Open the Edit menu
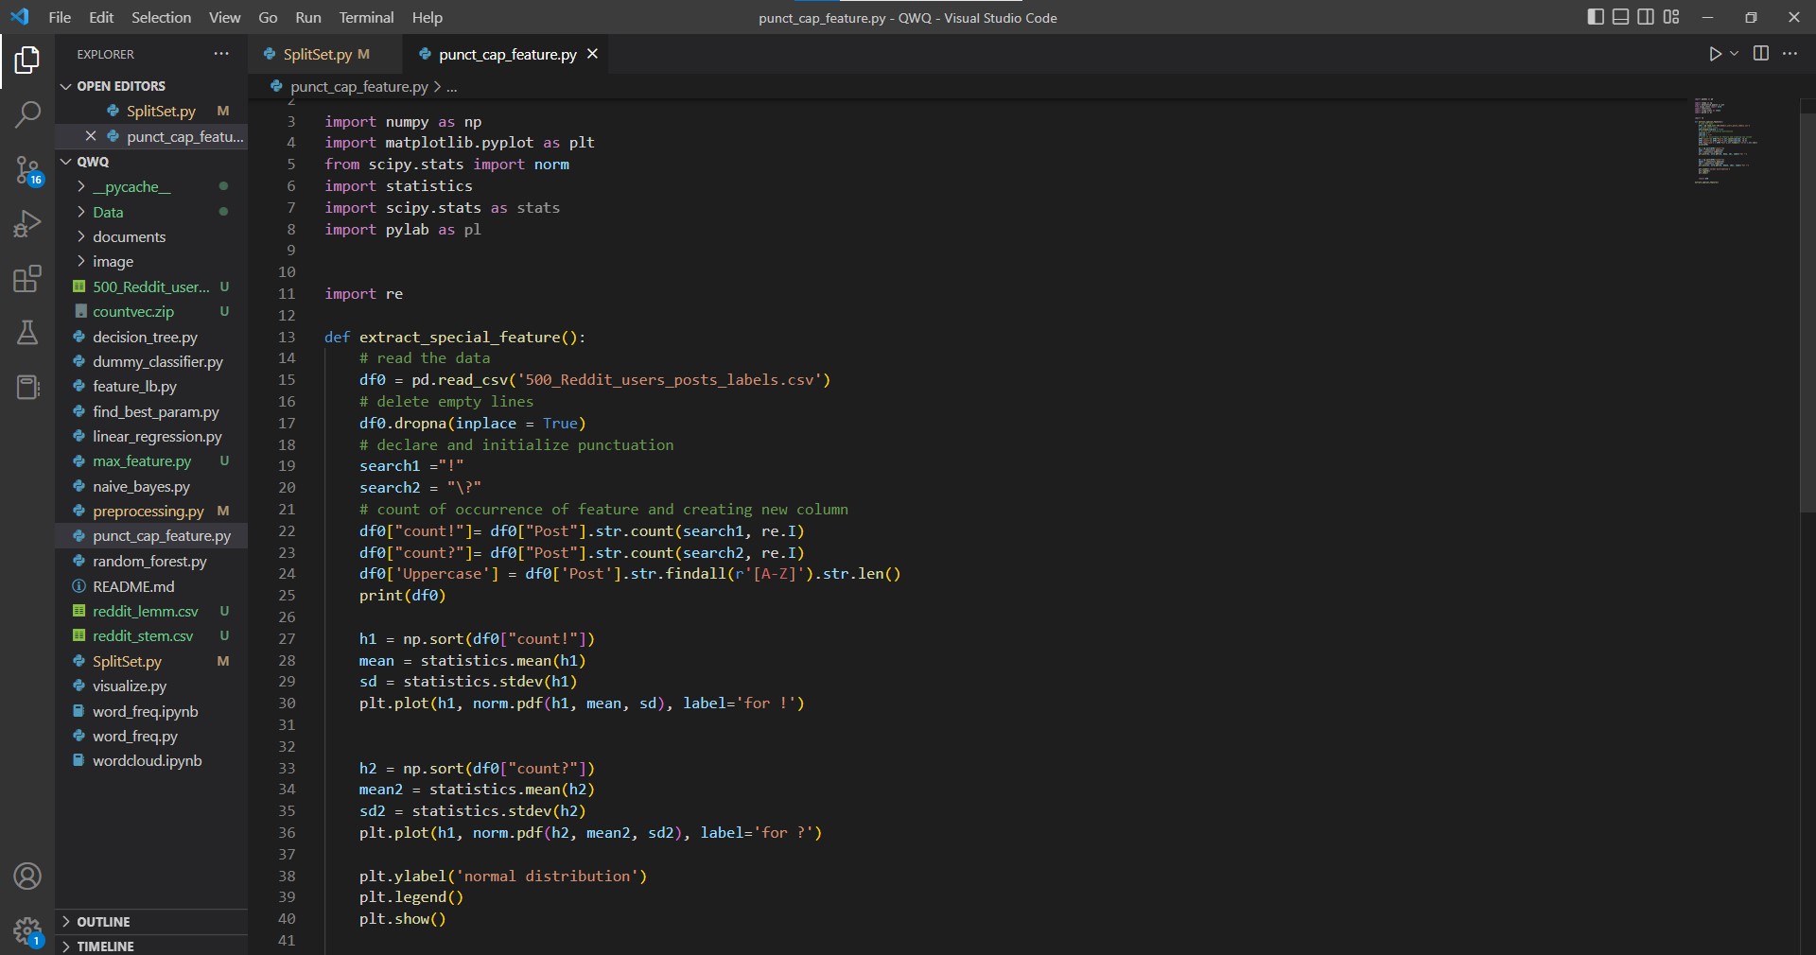This screenshot has width=1816, height=955. click(x=101, y=17)
